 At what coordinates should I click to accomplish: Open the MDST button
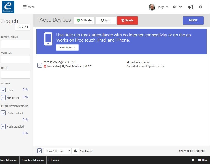click(193, 20)
